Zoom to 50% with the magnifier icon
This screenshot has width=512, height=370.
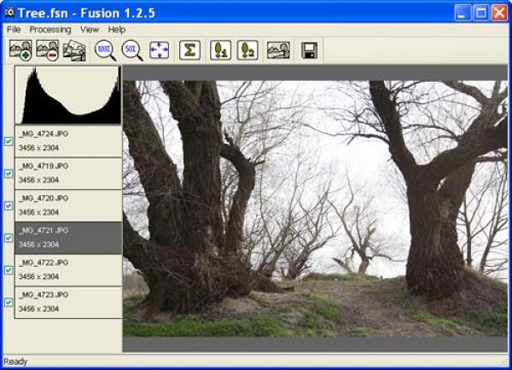click(x=132, y=50)
